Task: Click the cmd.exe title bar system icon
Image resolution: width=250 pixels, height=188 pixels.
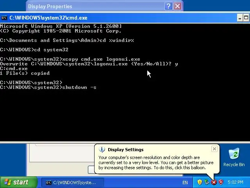Action: point(4,18)
